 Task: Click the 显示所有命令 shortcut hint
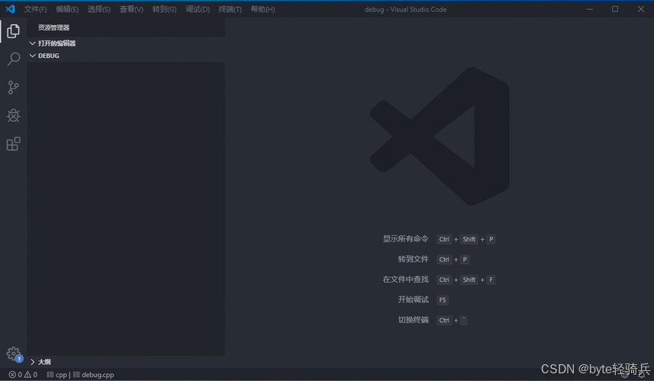[x=405, y=239]
